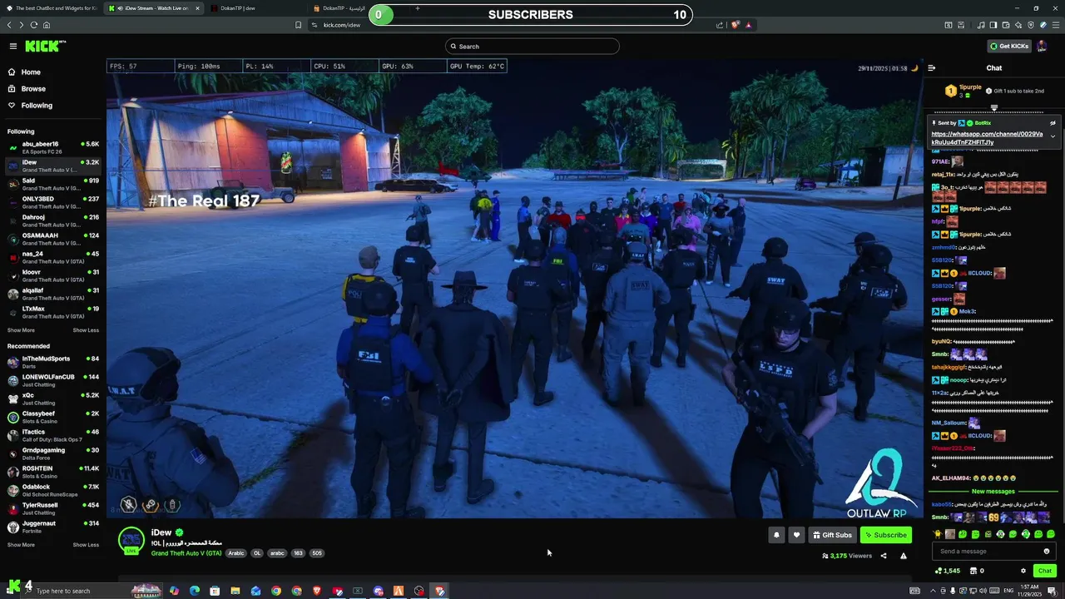Switch to DokanTIP | dew tab
The image size is (1065, 599).
256,8
